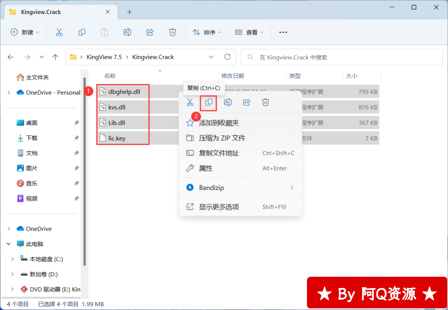Switch to the Kingview.Crack tab
This screenshot has width=448, height=310.
pyautogui.click(x=61, y=12)
